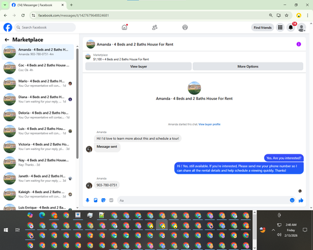Open the notifications bell icon
The width and height of the screenshot is (313, 250).
290,27
